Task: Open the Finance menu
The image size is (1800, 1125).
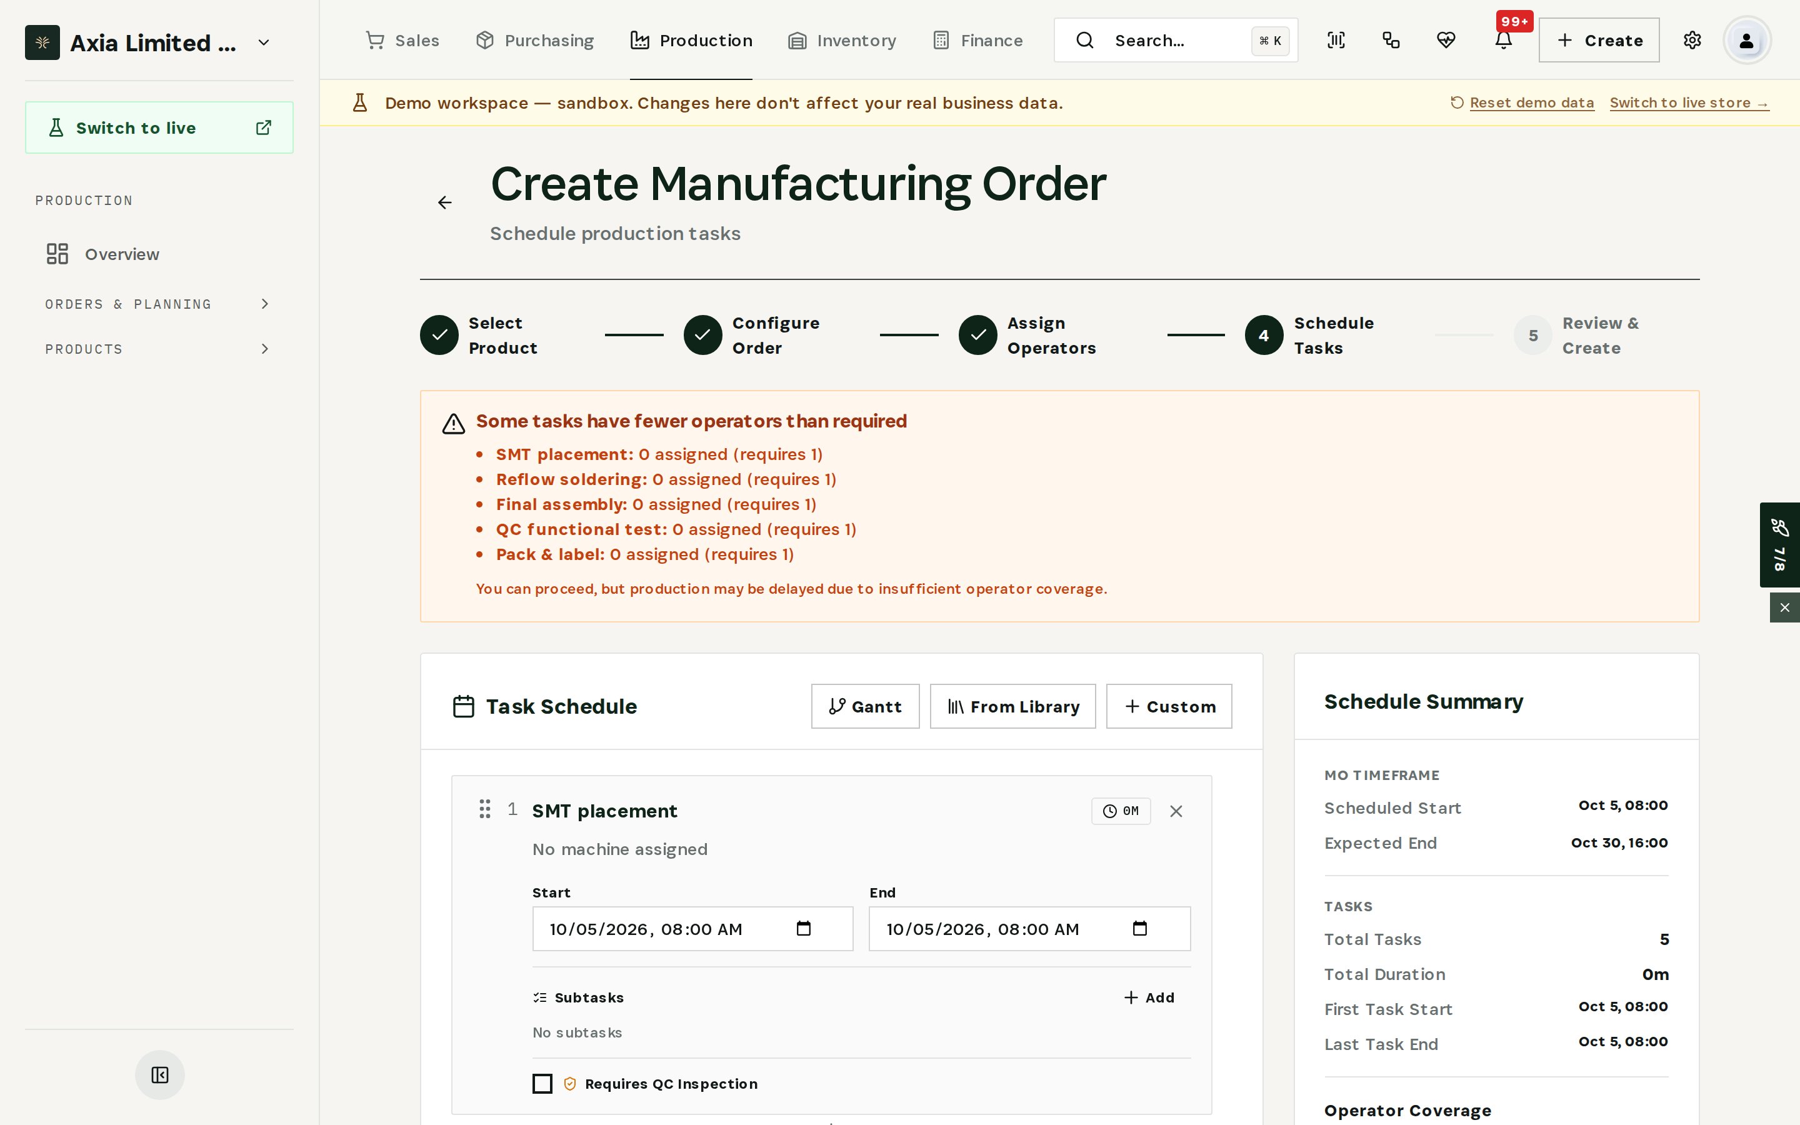Action: [x=977, y=40]
